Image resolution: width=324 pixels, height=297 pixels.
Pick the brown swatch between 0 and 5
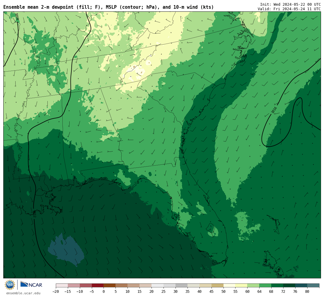pos(109,285)
